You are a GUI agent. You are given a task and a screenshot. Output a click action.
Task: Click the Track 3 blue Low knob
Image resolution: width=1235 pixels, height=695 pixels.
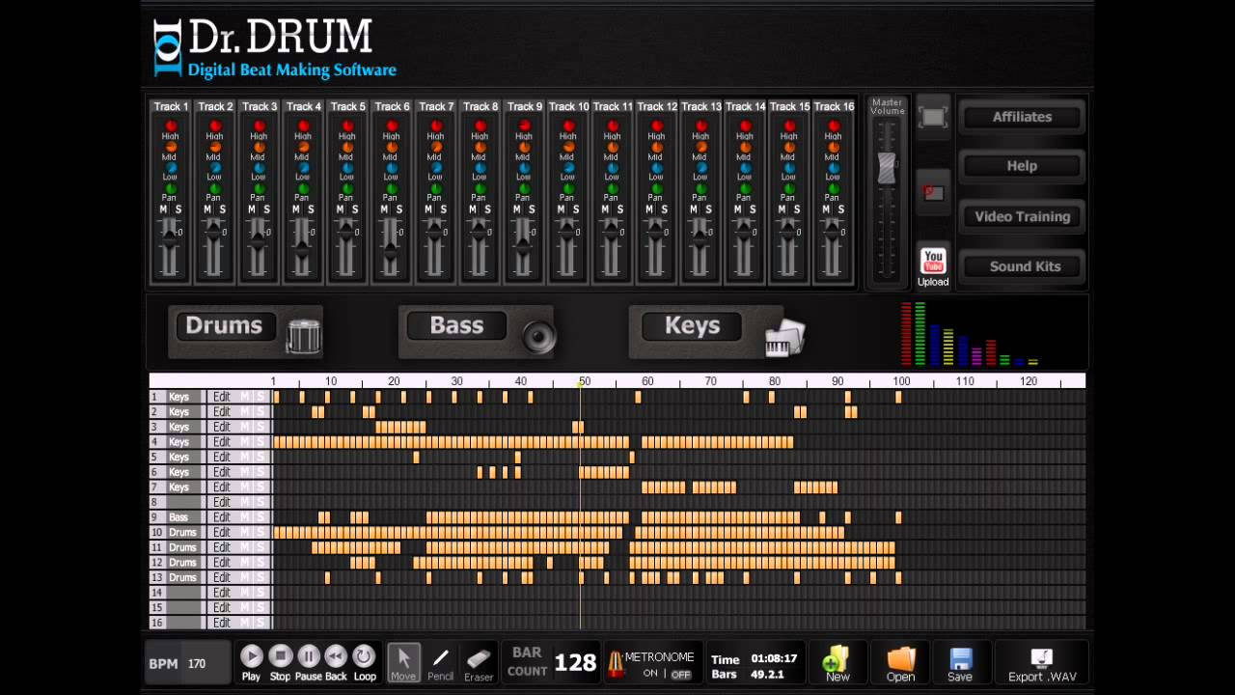point(259,167)
